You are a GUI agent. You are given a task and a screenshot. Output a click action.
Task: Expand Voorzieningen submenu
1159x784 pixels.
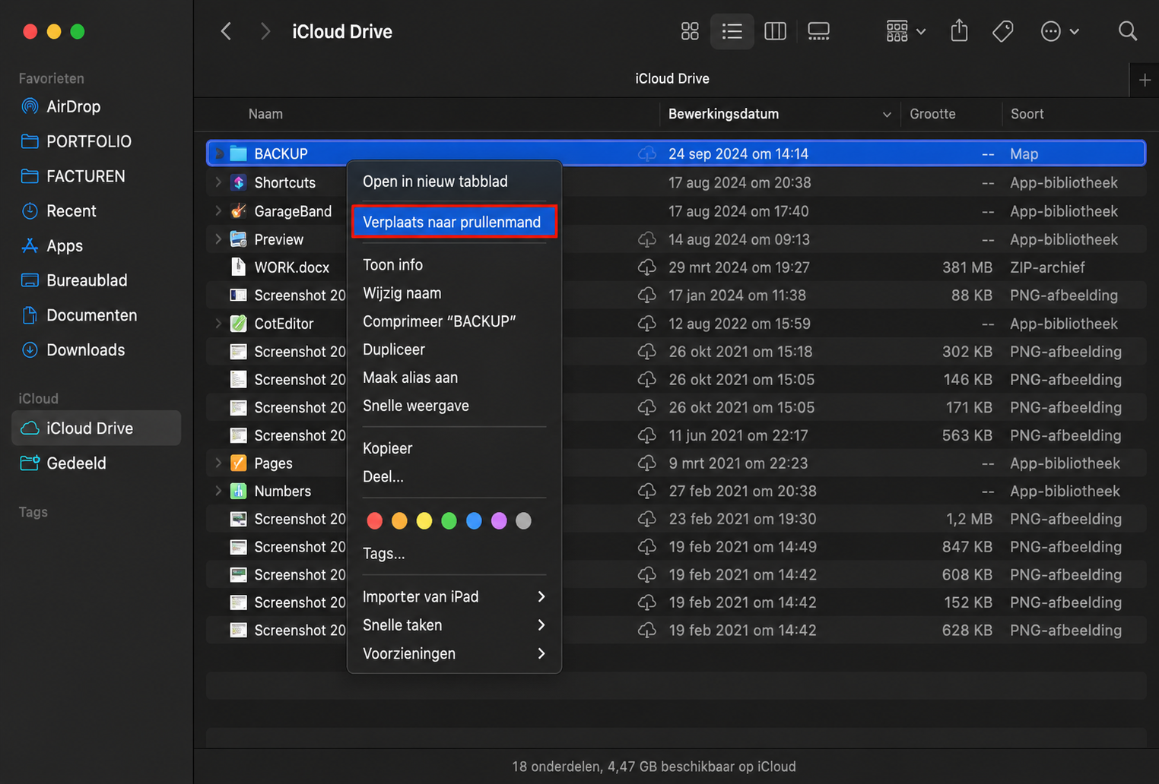click(x=454, y=653)
